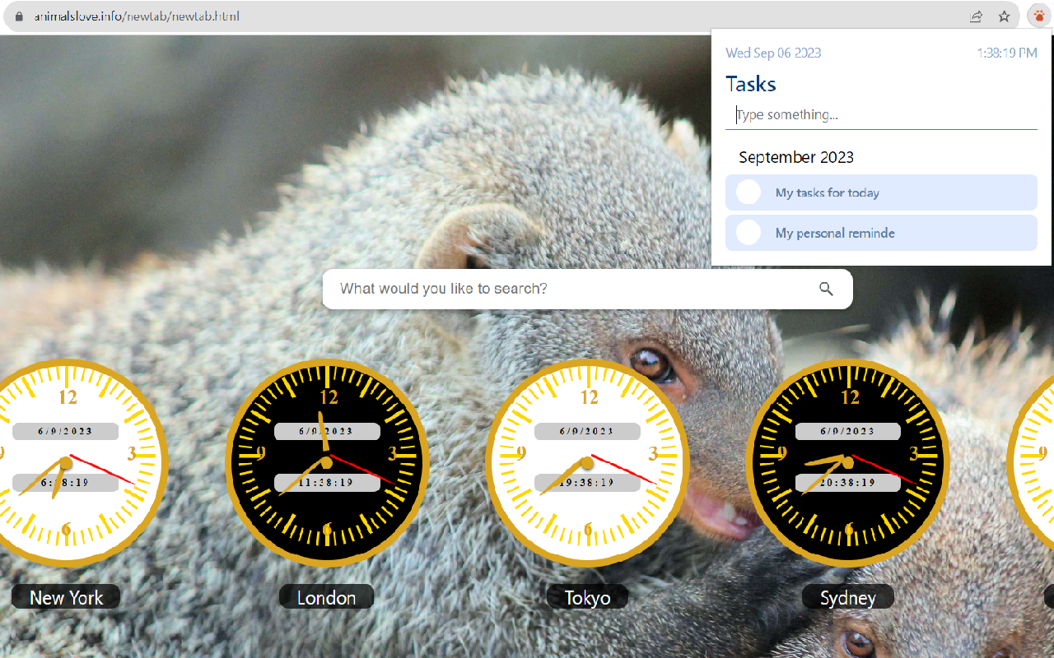Click the date readout on the London clock

click(x=327, y=431)
